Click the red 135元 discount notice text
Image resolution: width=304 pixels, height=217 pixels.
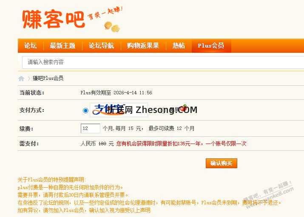pos(181,144)
